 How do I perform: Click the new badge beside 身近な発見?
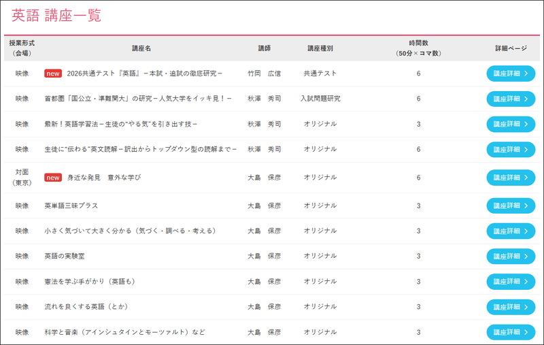coord(53,178)
